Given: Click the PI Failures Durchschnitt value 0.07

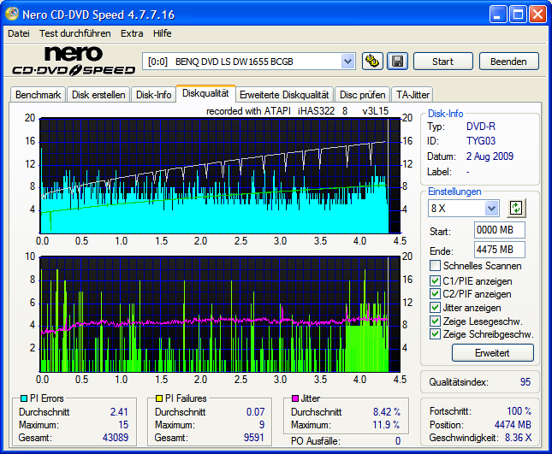Looking at the screenshot, I should 256,412.
